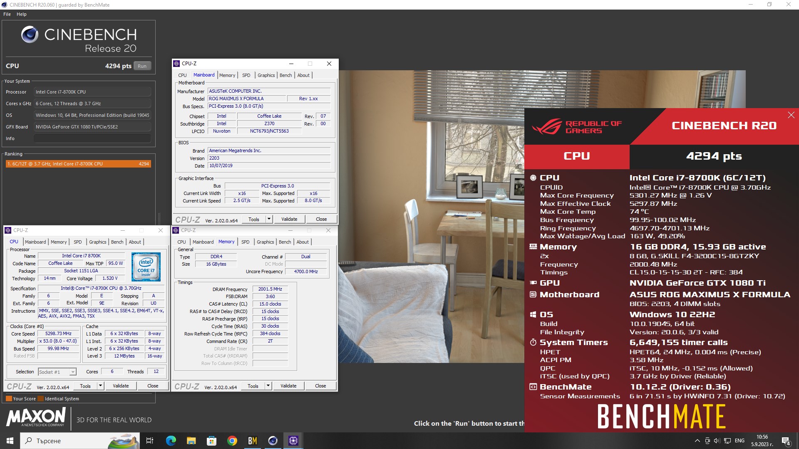Switch to CPU tab in the Mainboard CPU-Z window
This screenshot has width=799, height=449.
tap(182, 75)
